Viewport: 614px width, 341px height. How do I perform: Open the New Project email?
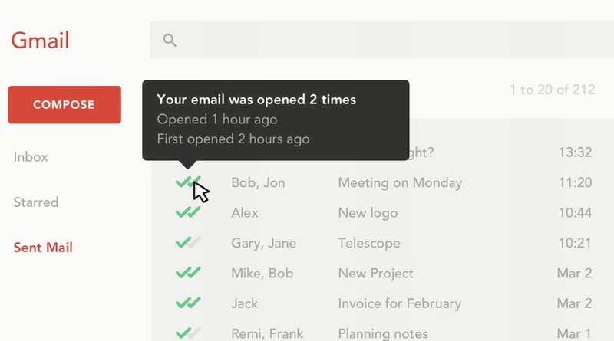[375, 273]
